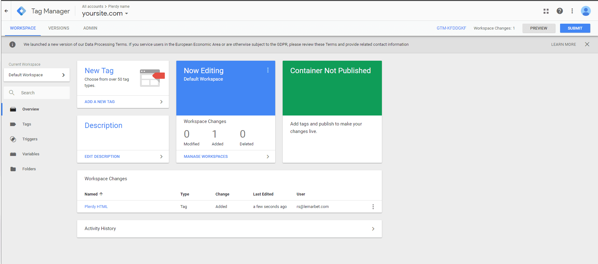The width and height of the screenshot is (598, 264).
Task: Dismiss the GDPR notification banner
Action: (587, 44)
